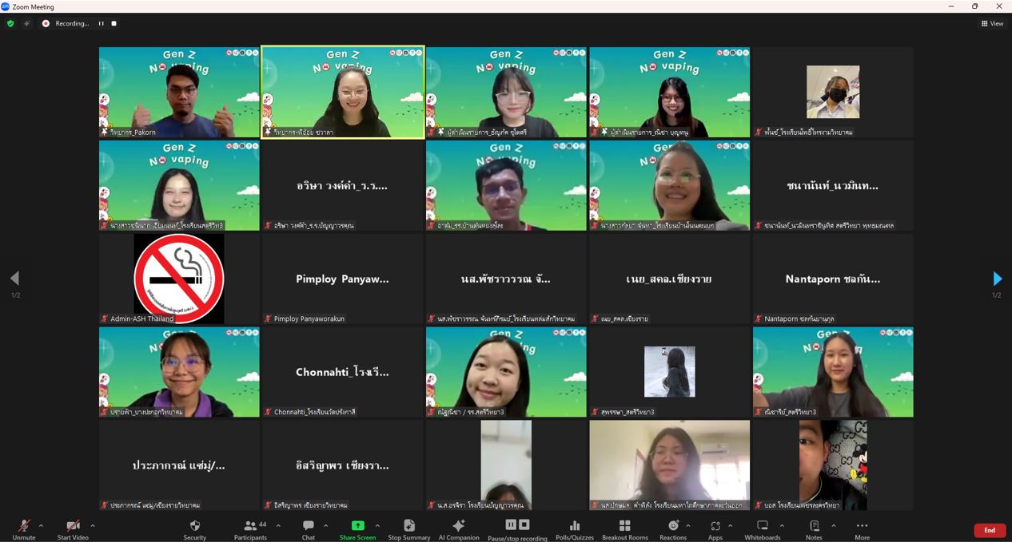The image size is (1012, 542).
Task: Expand video options arrow beside Start Video
Action: (x=93, y=525)
